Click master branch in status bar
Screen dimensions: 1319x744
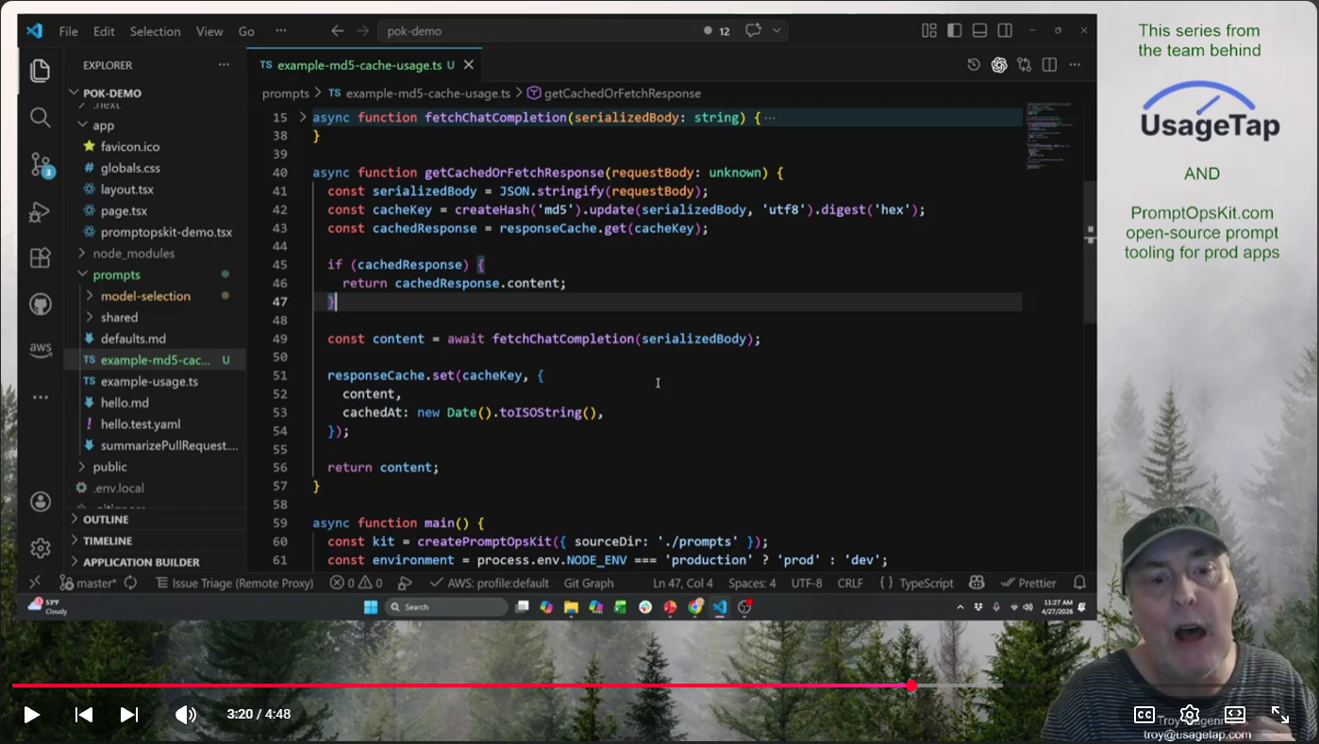click(88, 583)
